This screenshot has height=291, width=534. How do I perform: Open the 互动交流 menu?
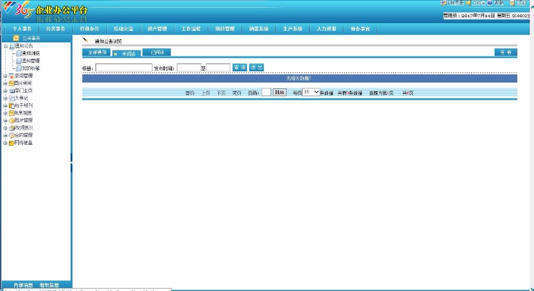[x=123, y=29]
